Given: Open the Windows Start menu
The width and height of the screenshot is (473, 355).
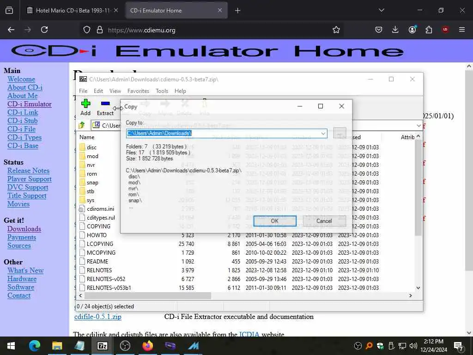Looking at the screenshot, I should (x=11, y=346).
